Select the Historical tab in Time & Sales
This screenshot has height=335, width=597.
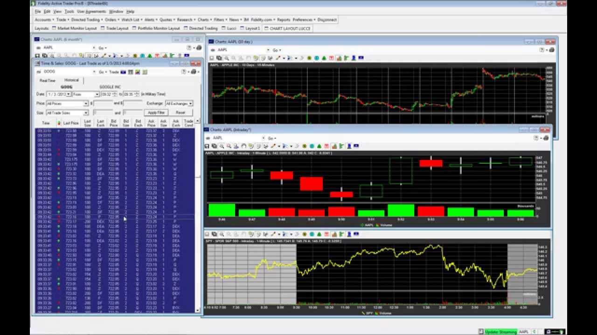pyautogui.click(x=71, y=80)
